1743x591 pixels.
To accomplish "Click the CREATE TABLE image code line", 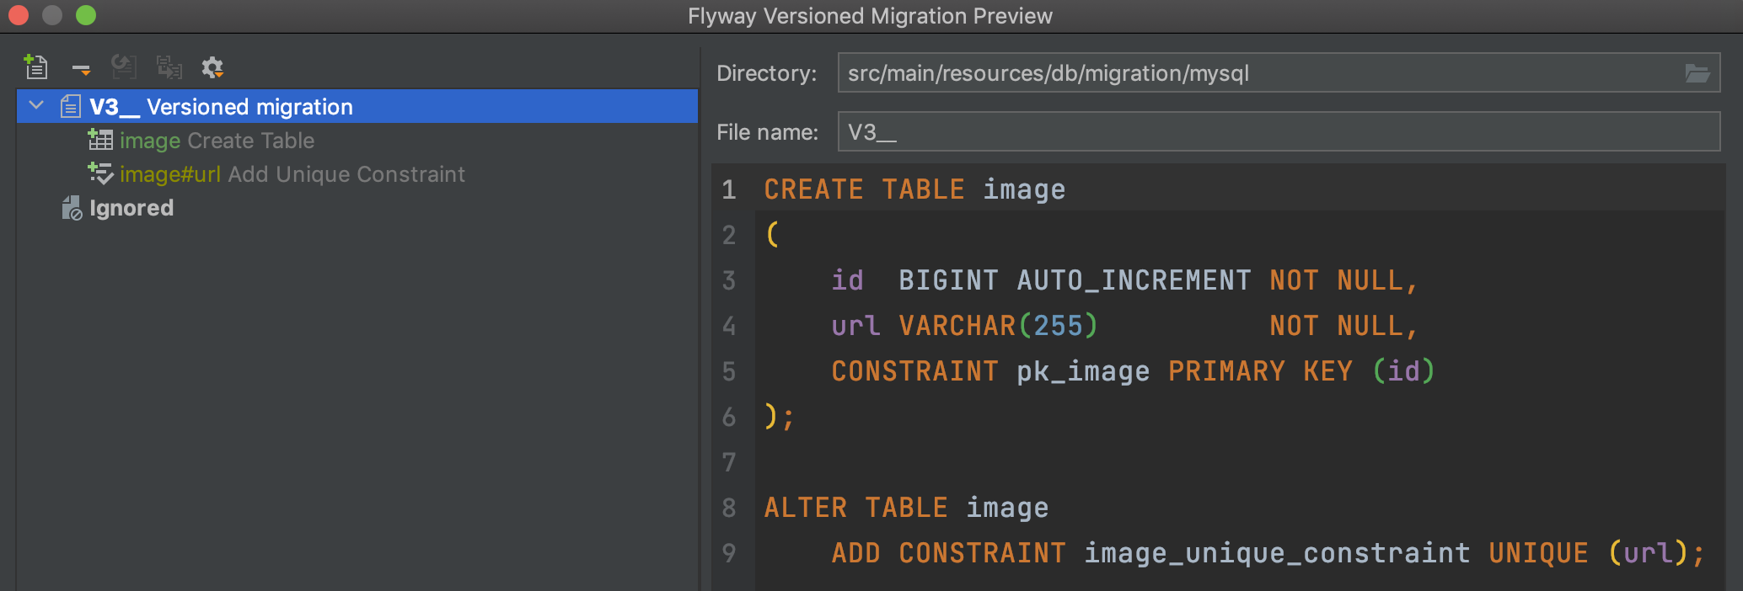I will tap(914, 189).
